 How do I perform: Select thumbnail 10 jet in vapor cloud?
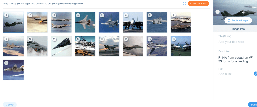(x=37, y=46)
